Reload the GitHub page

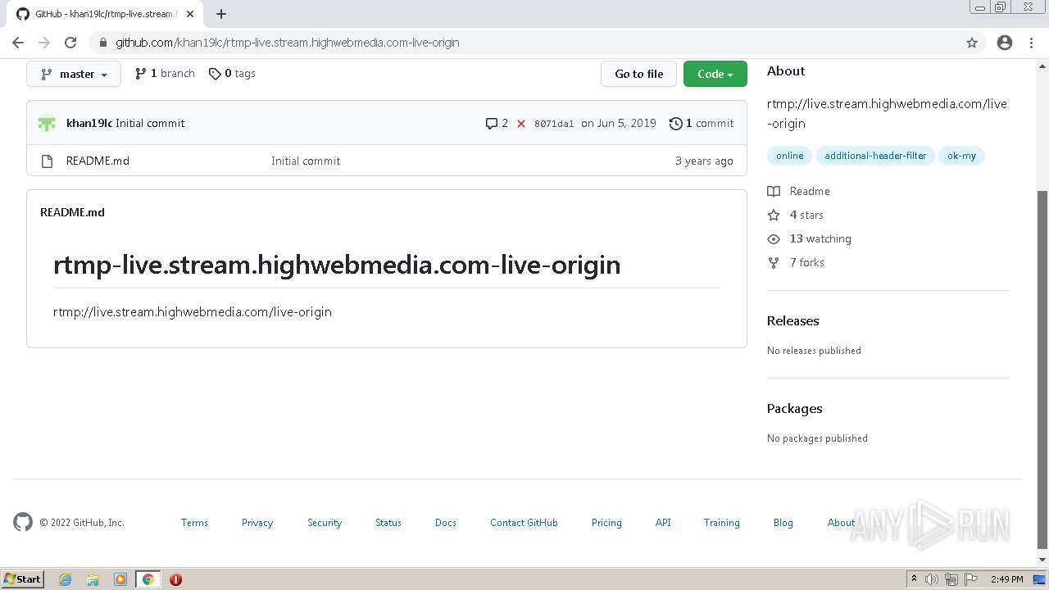[x=70, y=43]
